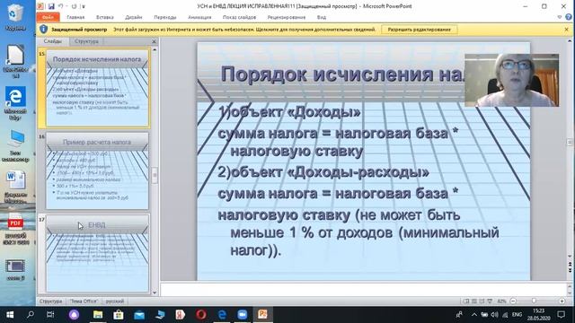This screenshot has width=575, height=323.
Task: Switch to the Главная ribbon tab
Action: [x=75, y=17]
